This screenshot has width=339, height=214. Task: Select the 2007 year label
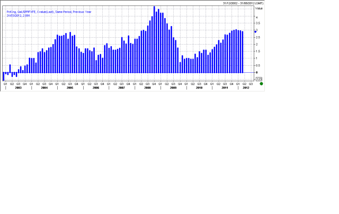(x=121, y=87)
